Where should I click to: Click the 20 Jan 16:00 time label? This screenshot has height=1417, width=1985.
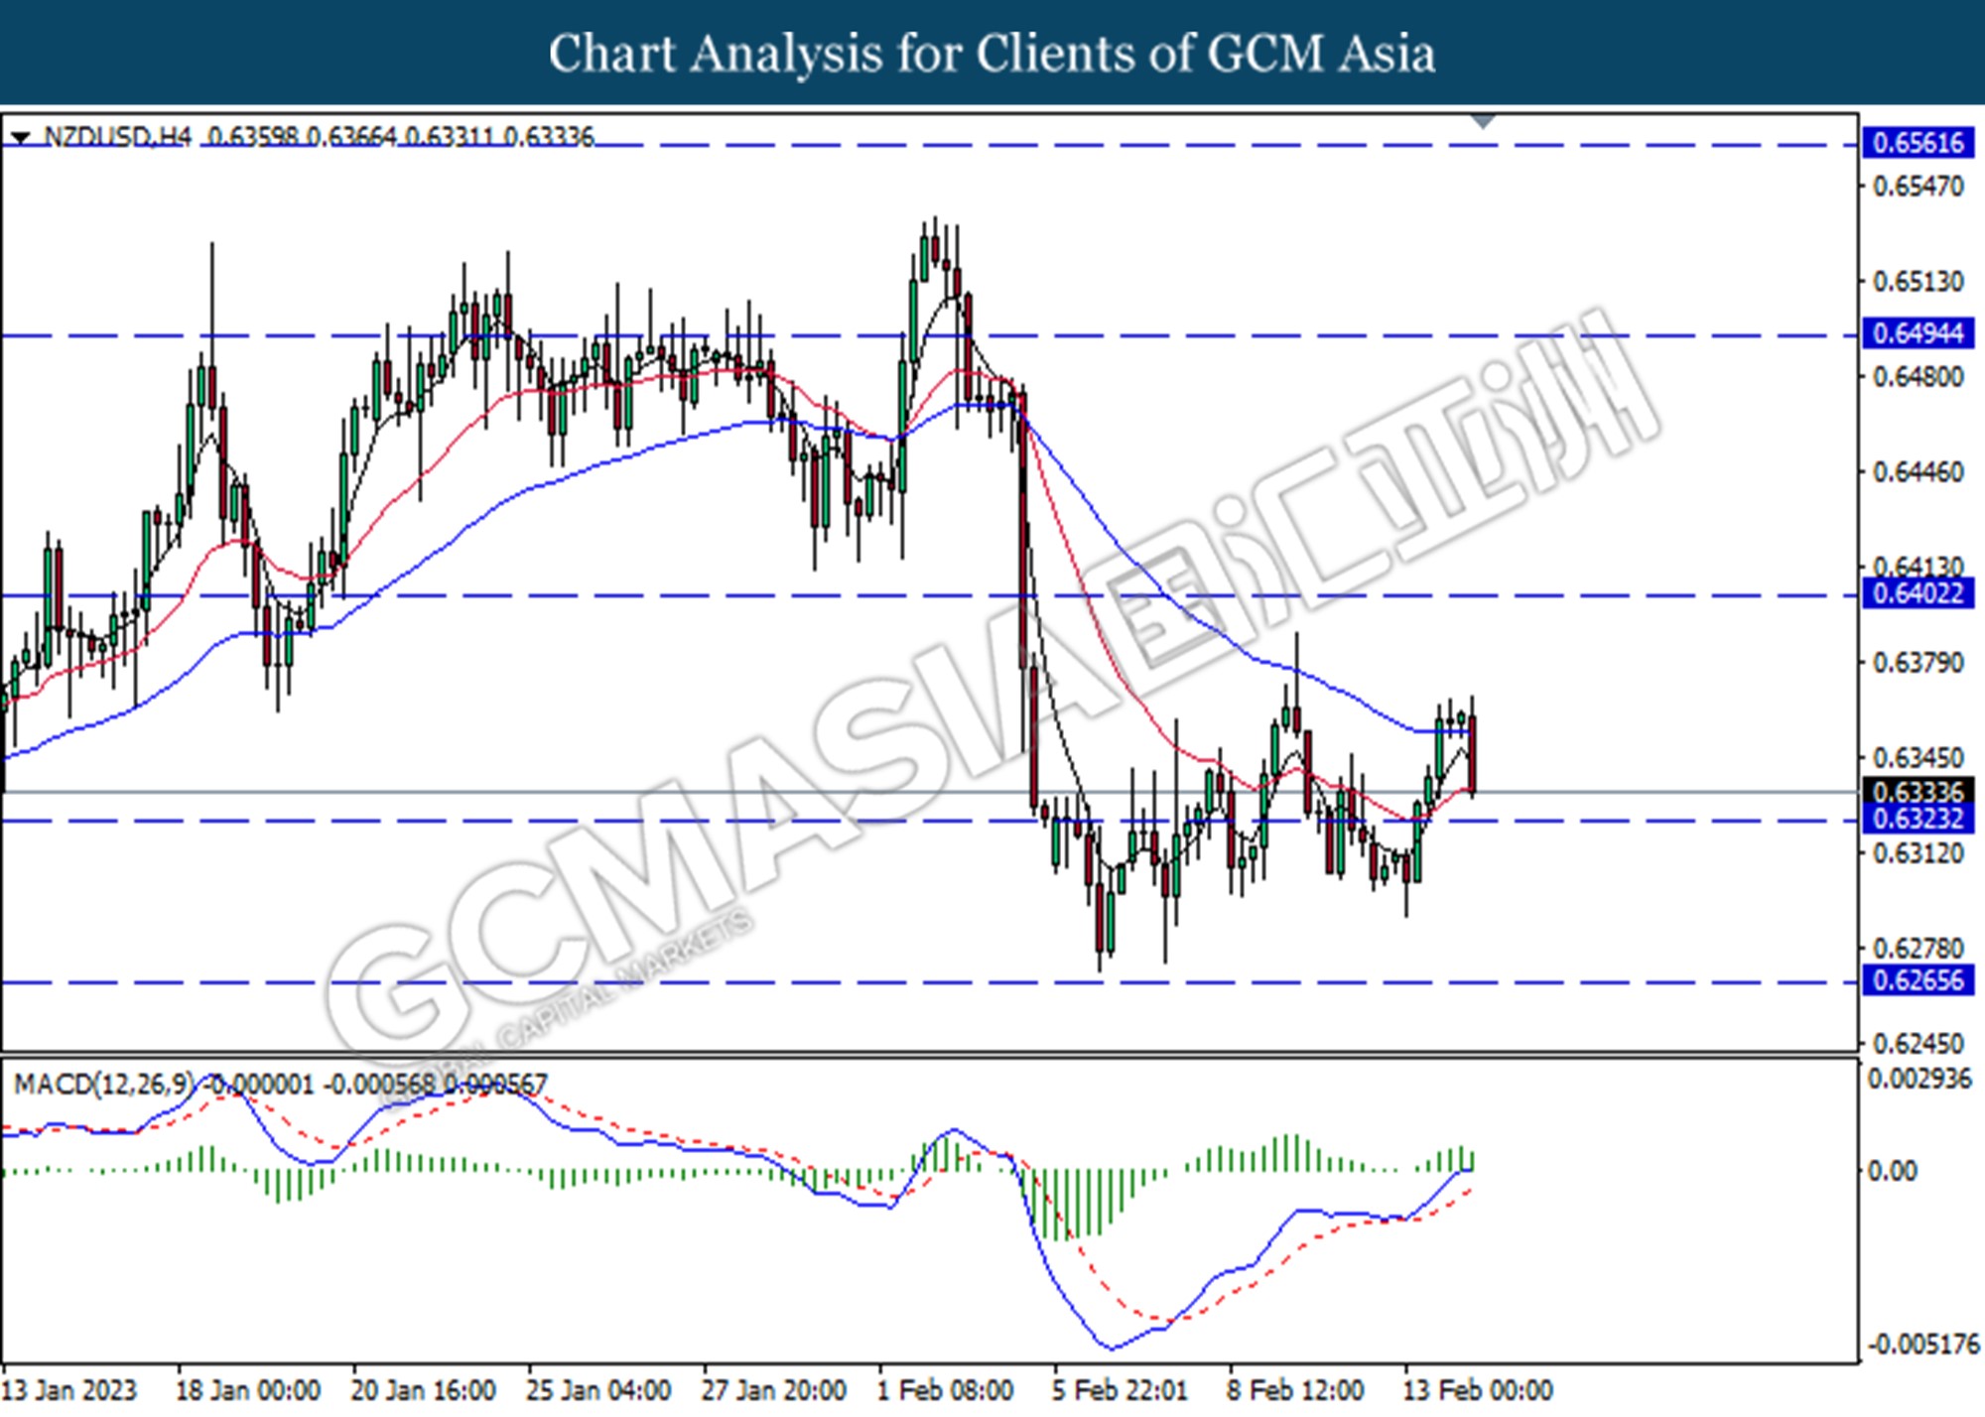424,1390
